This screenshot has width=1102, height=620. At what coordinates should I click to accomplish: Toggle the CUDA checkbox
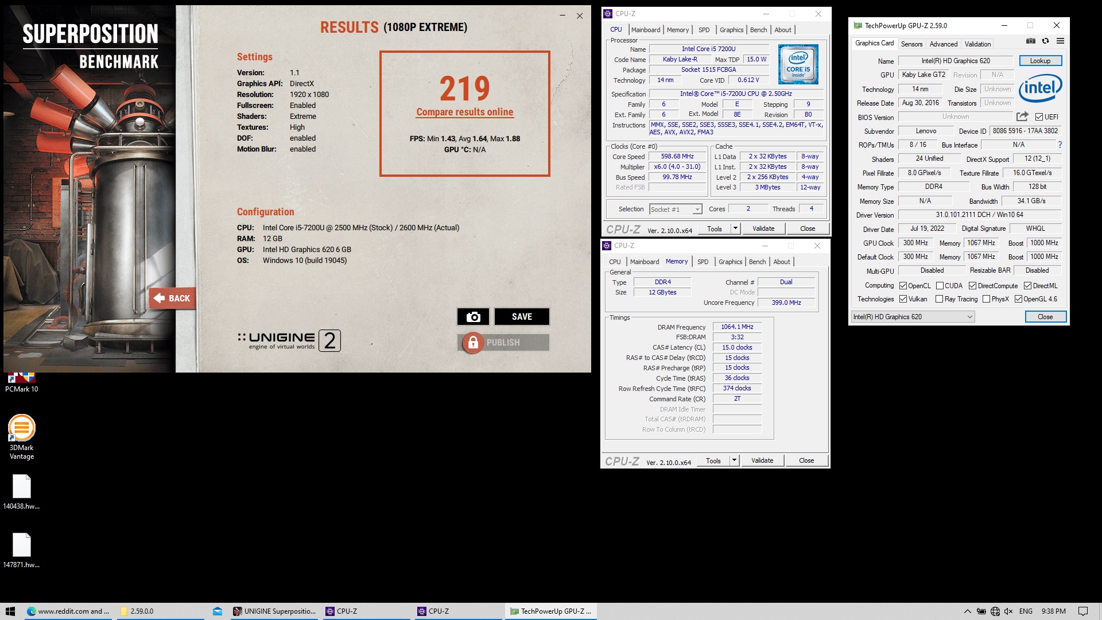940,286
